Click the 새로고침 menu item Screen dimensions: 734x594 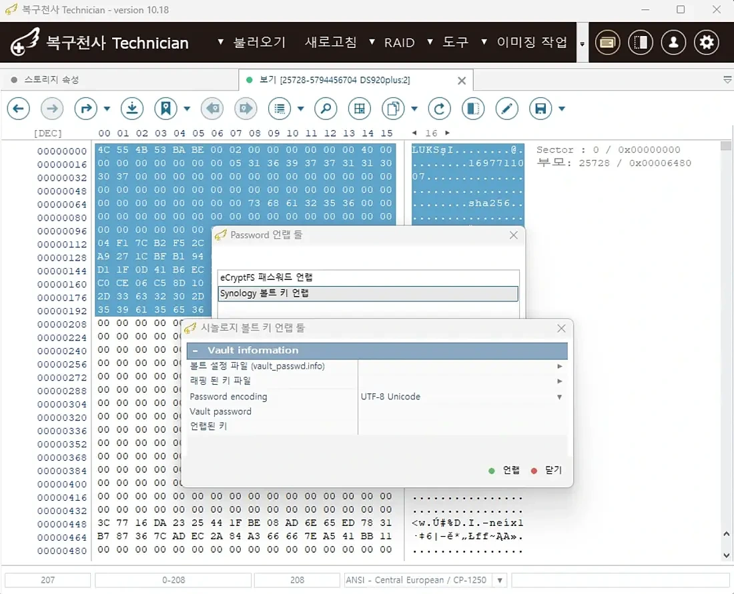coord(331,43)
